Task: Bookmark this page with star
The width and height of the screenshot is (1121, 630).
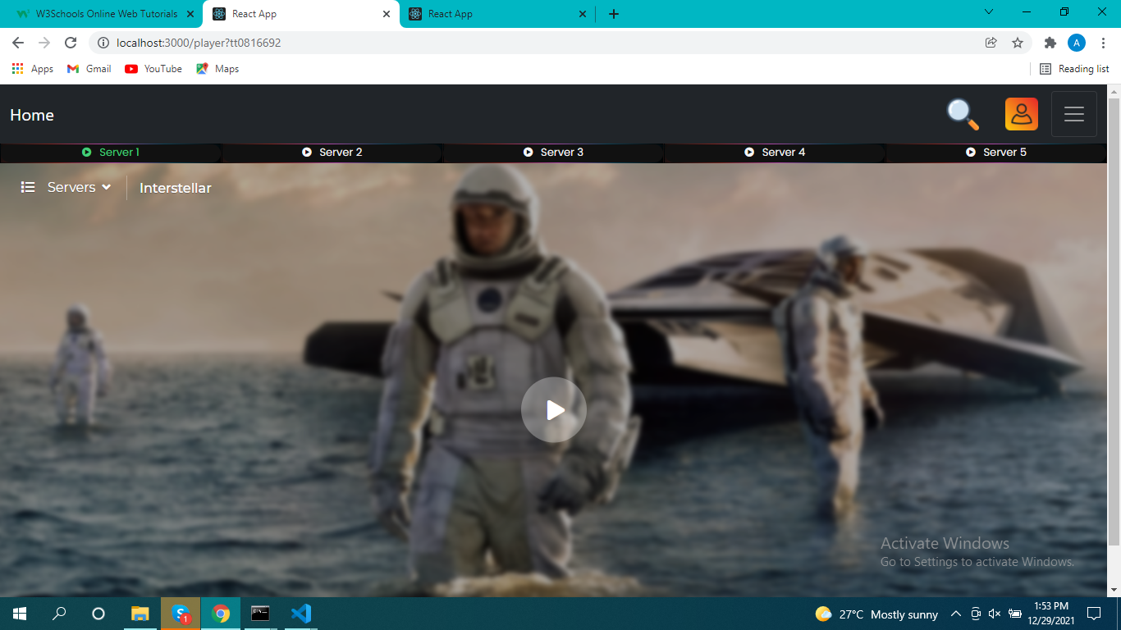Action: pos(1018,43)
